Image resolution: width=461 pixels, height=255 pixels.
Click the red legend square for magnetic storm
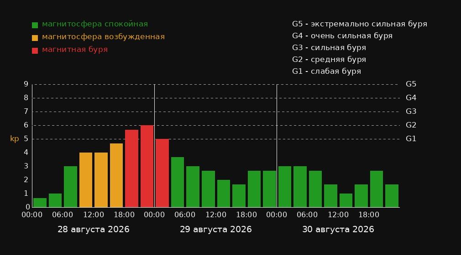click(x=35, y=51)
